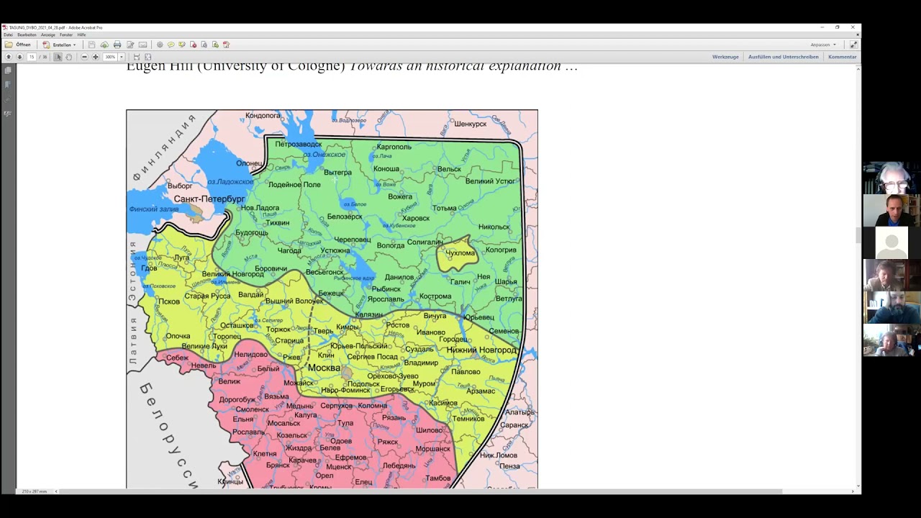Print the document with the printer icon
The image size is (921, 518).
117,45
